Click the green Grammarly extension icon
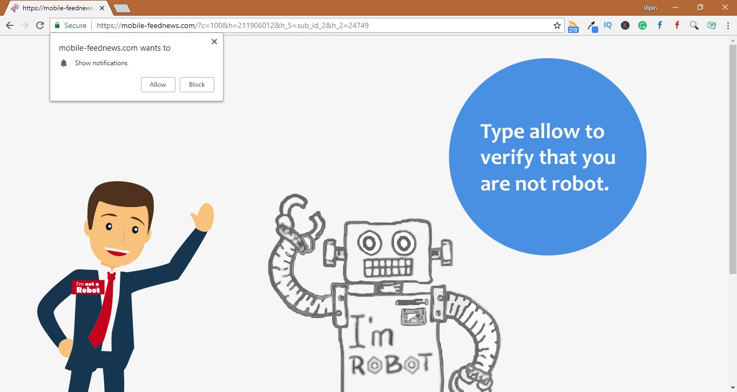The height and width of the screenshot is (392, 737). point(642,25)
